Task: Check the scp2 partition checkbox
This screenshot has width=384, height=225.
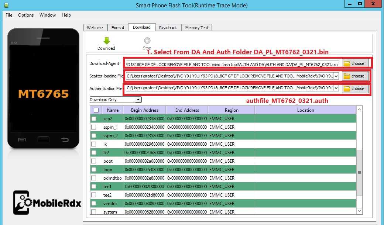Action: tap(93, 119)
